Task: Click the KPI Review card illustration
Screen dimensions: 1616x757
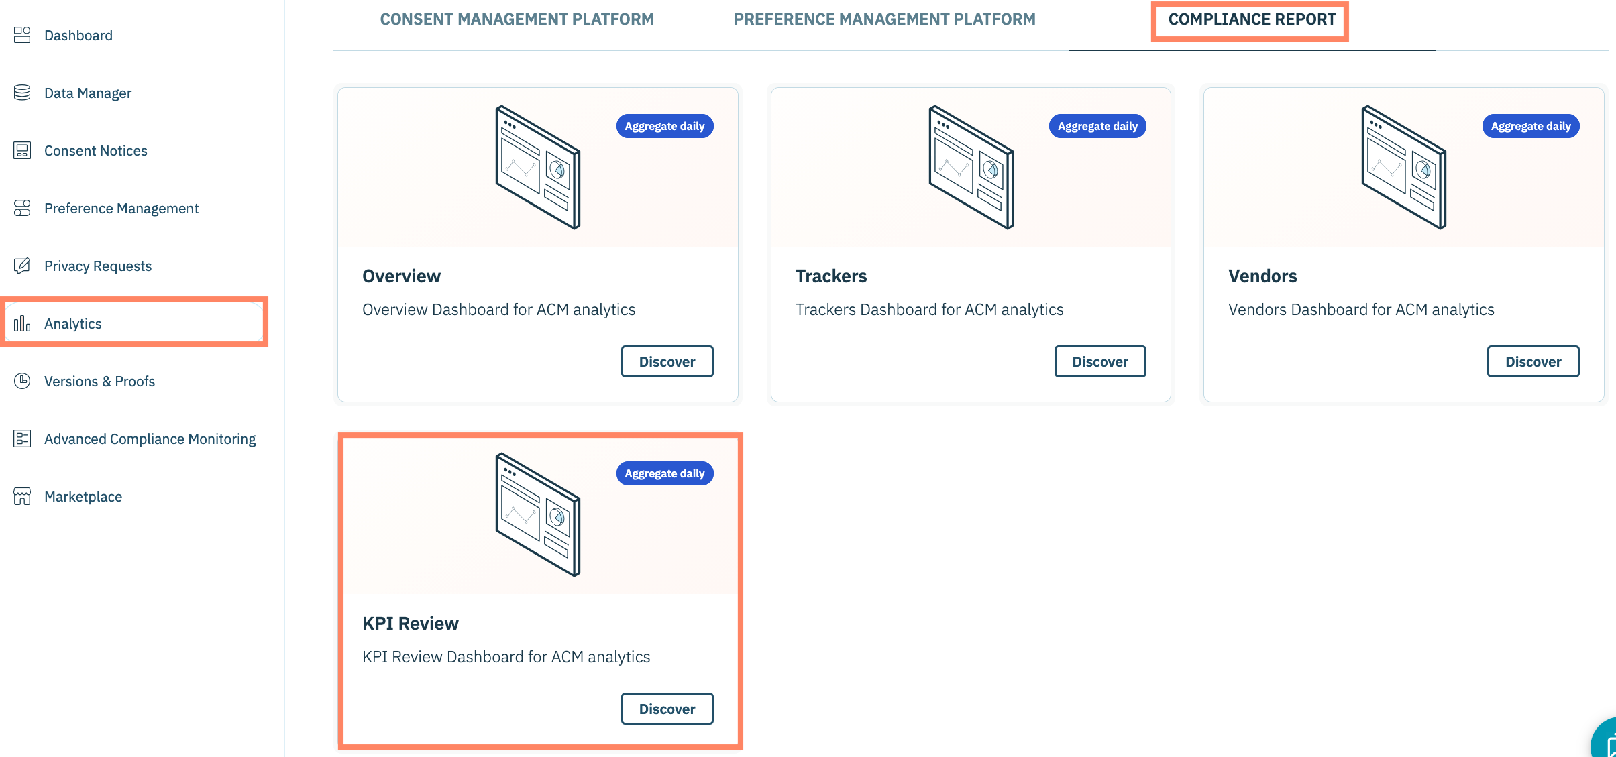Action: click(x=537, y=514)
